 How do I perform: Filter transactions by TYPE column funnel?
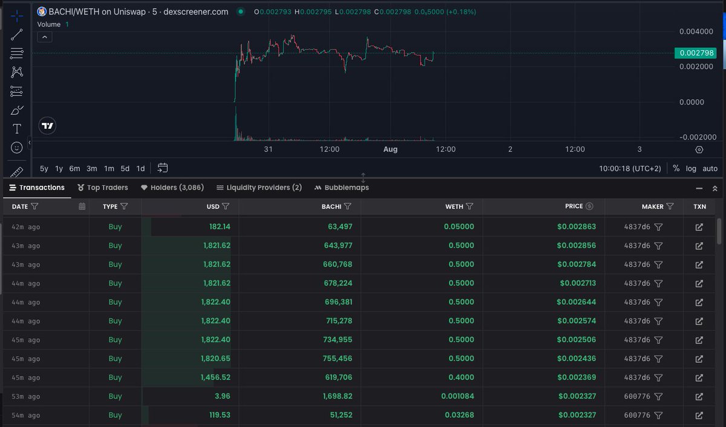point(124,206)
